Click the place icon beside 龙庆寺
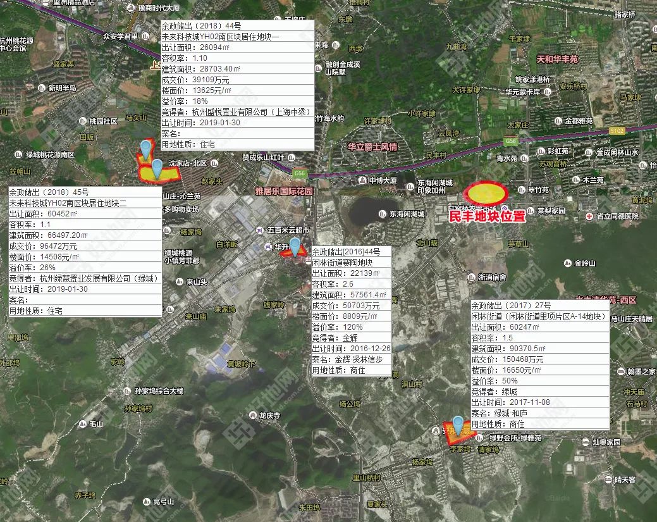 coord(253,415)
